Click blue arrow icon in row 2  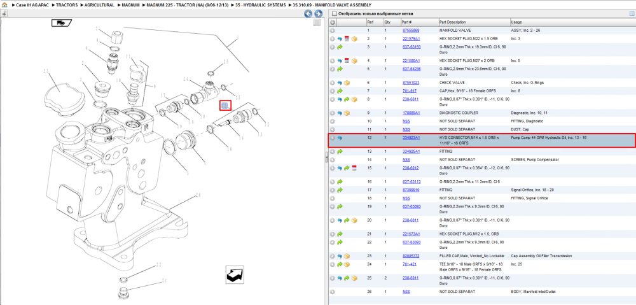[x=340, y=39]
